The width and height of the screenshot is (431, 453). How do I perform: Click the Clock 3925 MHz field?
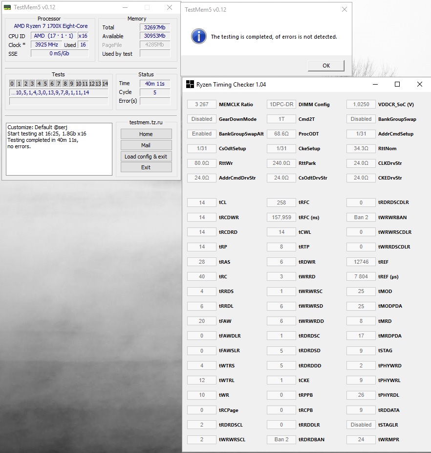click(46, 45)
